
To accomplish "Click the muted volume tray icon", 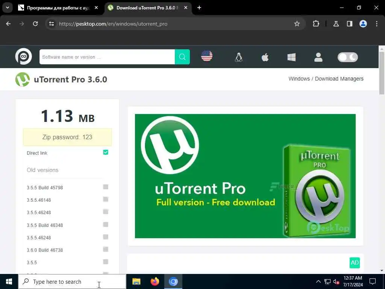I will (336, 281).
